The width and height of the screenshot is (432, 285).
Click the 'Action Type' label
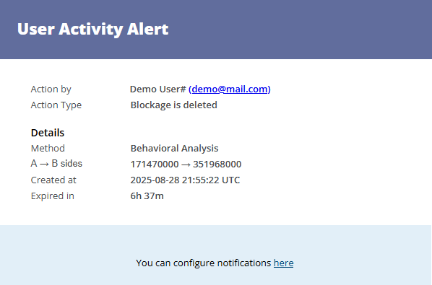[56, 105]
